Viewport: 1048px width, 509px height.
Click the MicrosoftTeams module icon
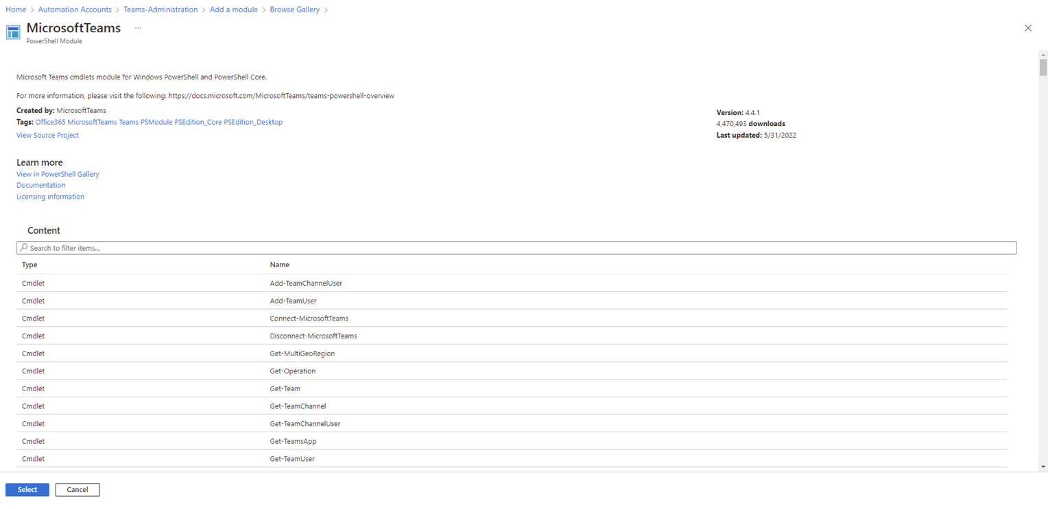tap(13, 33)
